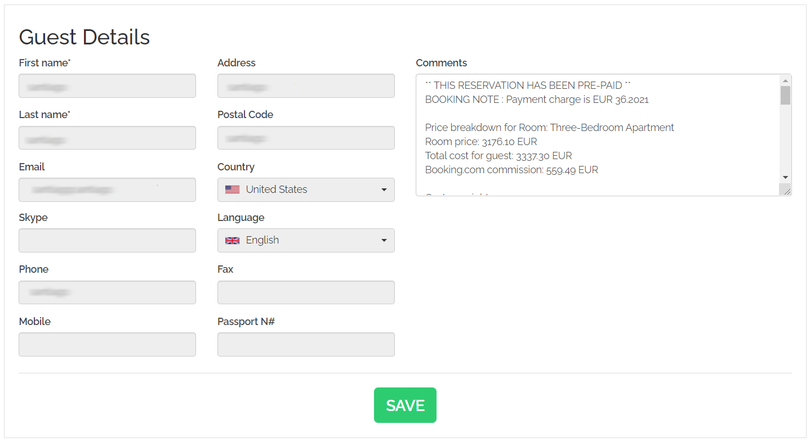Click the Phone number field
The height and width of the screenshot is (442, 810).
coord(107,292)
